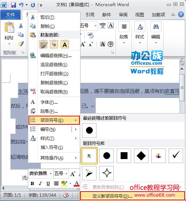Select the colored cross bullet in library
186x201 pixels.
pyautogui.click(x=159, y=156)
